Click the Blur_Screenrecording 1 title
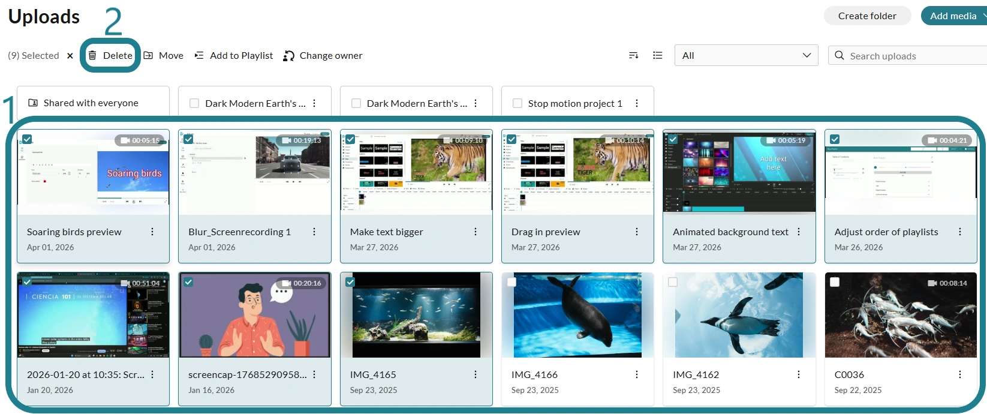Screen dimensions: 987x414 point(239,232)
